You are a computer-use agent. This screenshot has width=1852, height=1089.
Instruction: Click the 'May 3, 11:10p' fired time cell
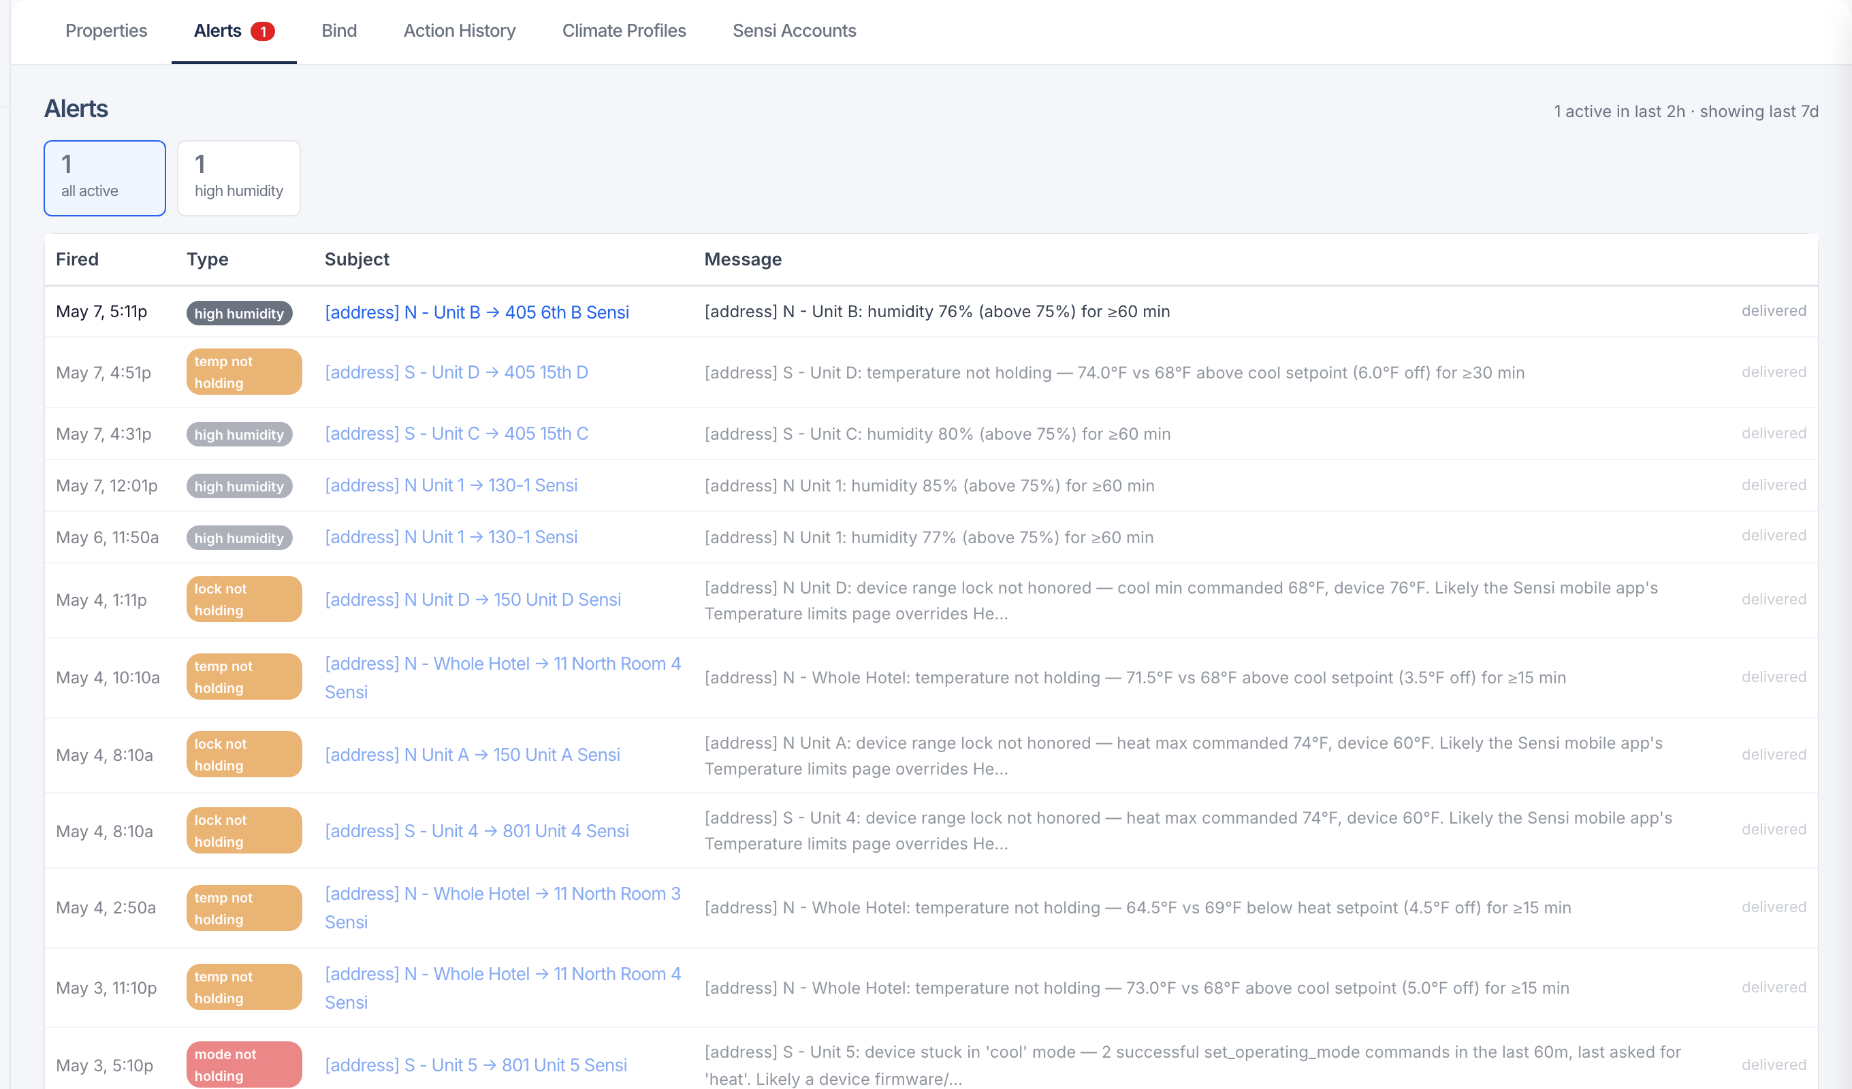pos(107,988)
